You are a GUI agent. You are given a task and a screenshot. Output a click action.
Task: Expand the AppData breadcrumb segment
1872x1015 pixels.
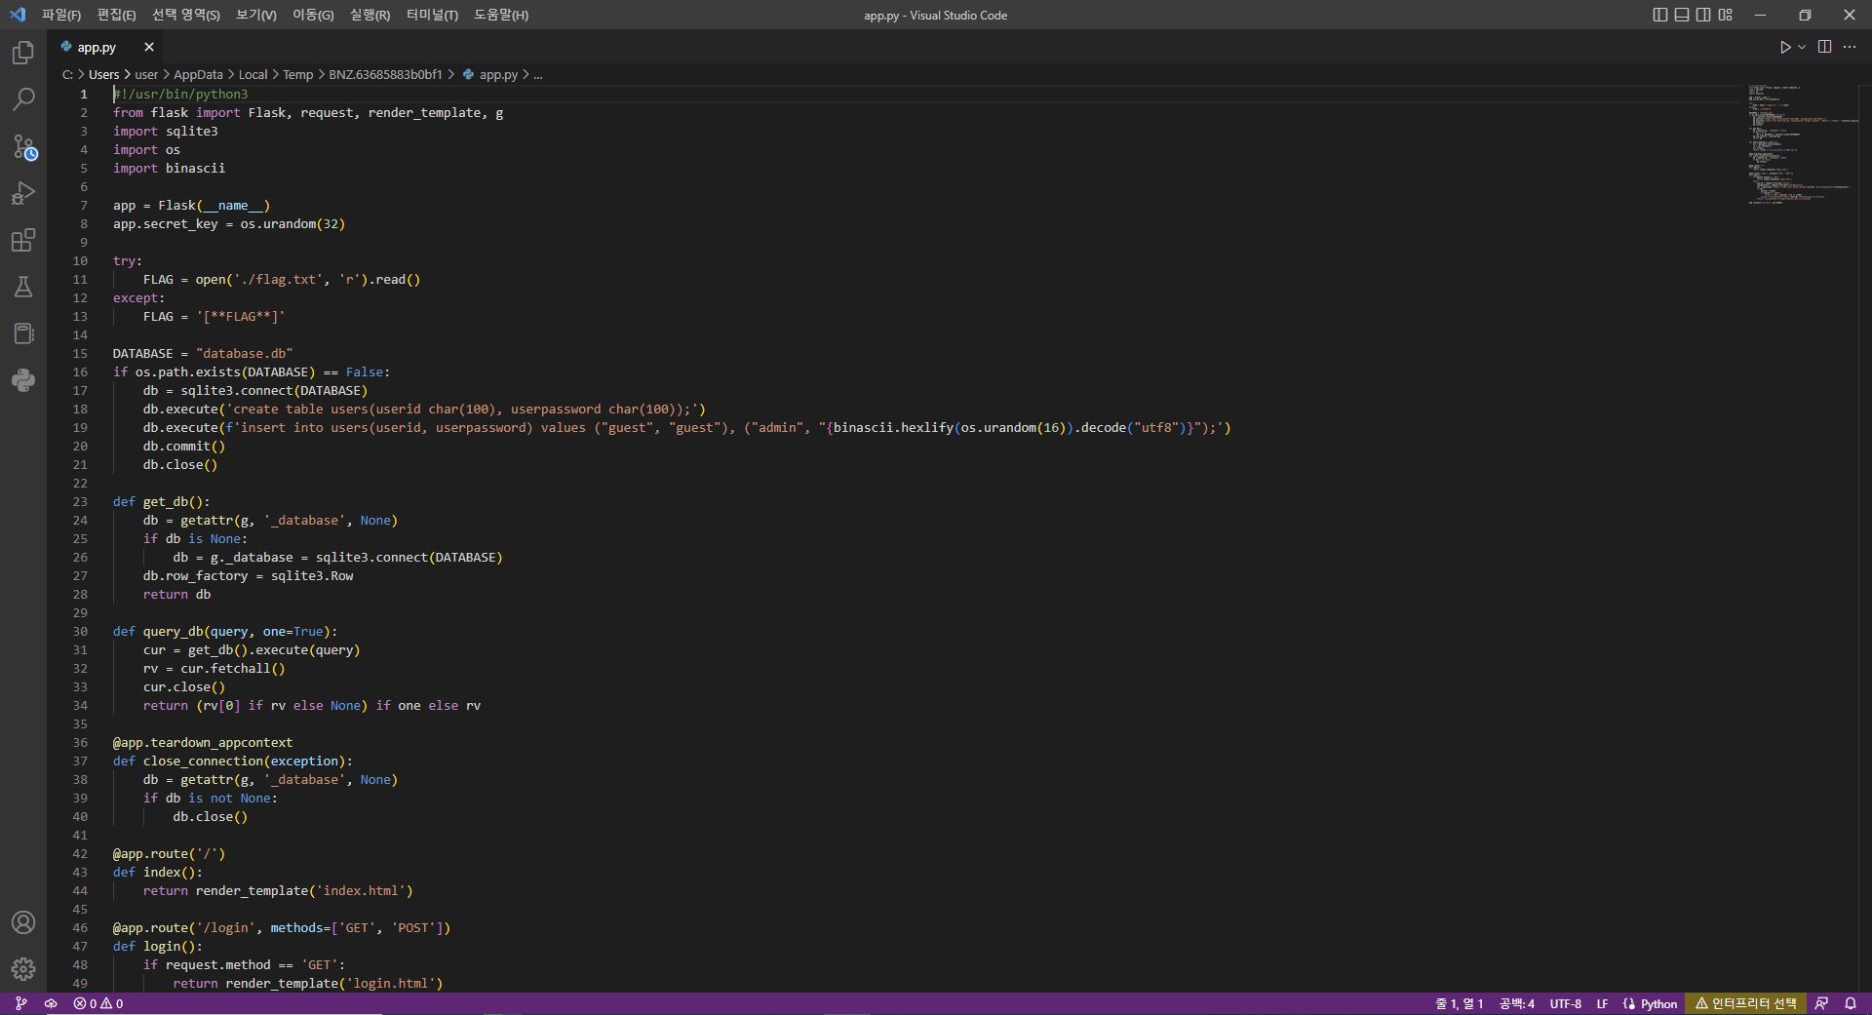point(198,74)
